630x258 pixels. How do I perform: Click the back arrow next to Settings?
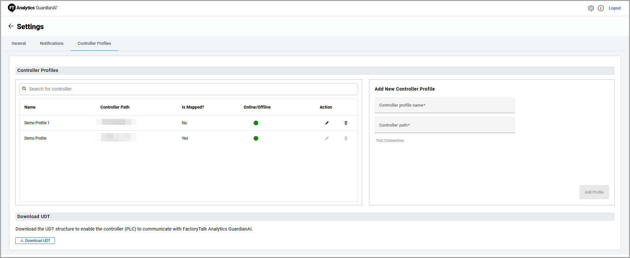[11, 26]
